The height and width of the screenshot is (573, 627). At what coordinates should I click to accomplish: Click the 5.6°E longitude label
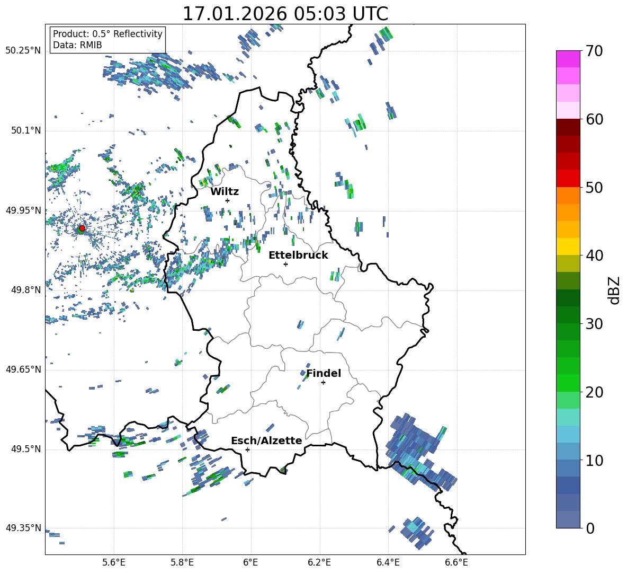pos(114,562)
